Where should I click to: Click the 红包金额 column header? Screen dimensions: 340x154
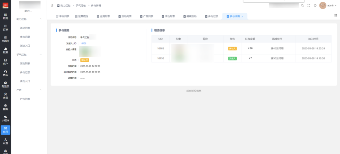coord(250,39)
